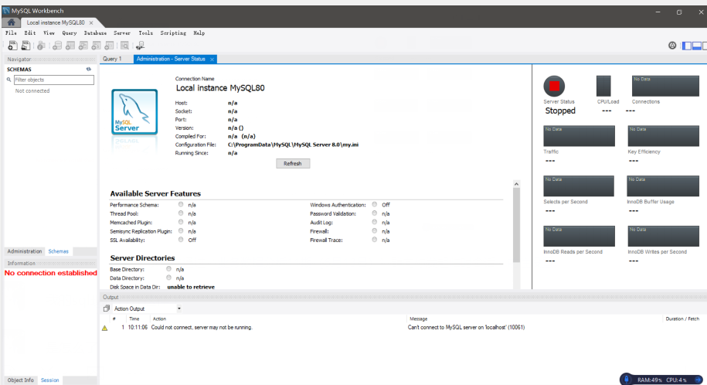
Task: Click the create new function icon
Action: 109,45
